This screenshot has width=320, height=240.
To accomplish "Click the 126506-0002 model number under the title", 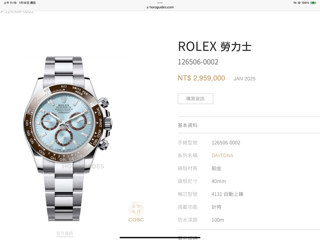I will pos(198,62).
